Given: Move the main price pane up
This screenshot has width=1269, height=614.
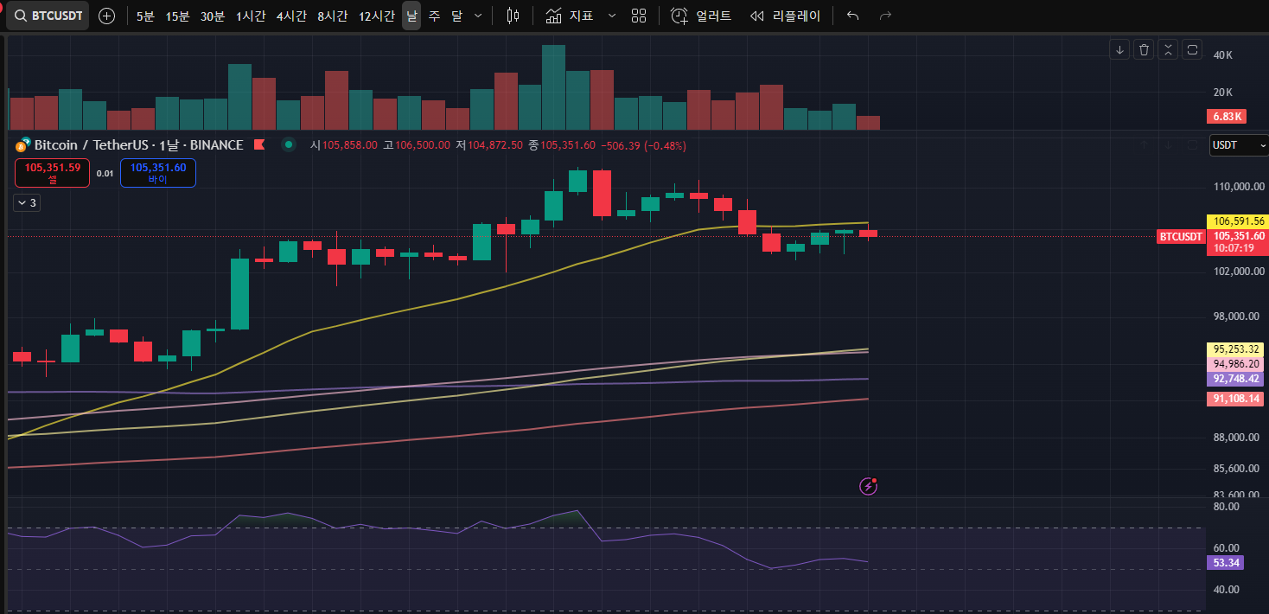Looking at the screenshot, I should click(x=1145, y=144).
